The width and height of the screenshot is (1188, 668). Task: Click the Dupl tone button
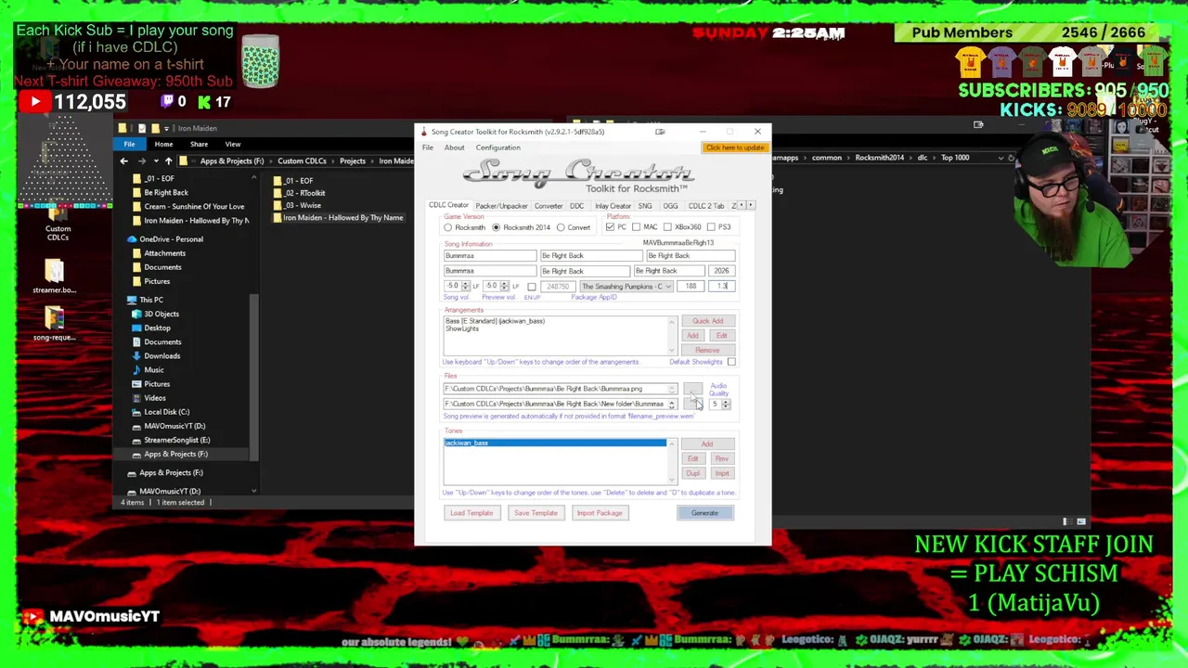tap(692, 473)
